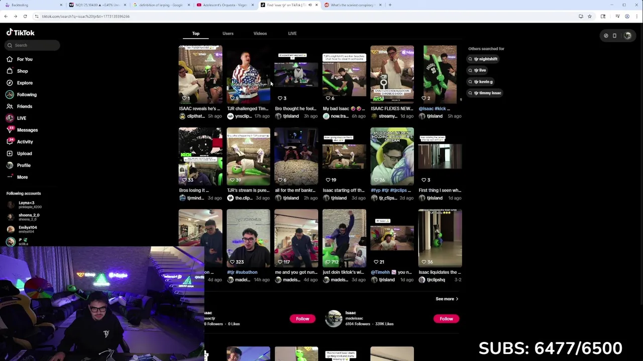Switch to the Top tab
Screen dimensions: 643x361
[196, 34]
